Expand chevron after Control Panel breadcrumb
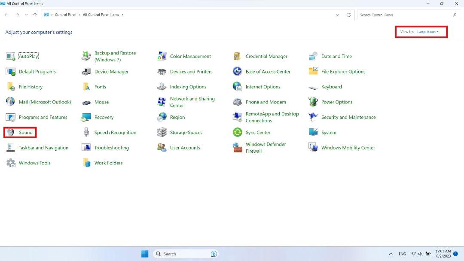This screenshot has width=464, height=261. pos(79,15)
